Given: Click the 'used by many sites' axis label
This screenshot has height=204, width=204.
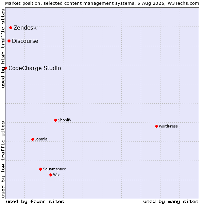Looking at the screenshot, I should point(171,202).
